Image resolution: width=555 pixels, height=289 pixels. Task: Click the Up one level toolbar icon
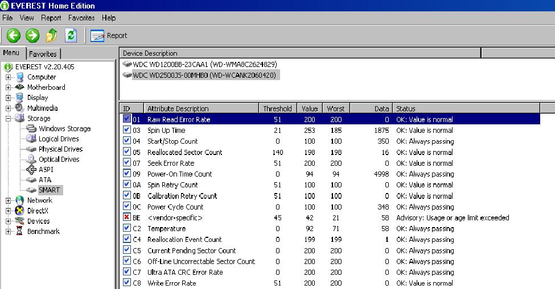coord(51,35)
